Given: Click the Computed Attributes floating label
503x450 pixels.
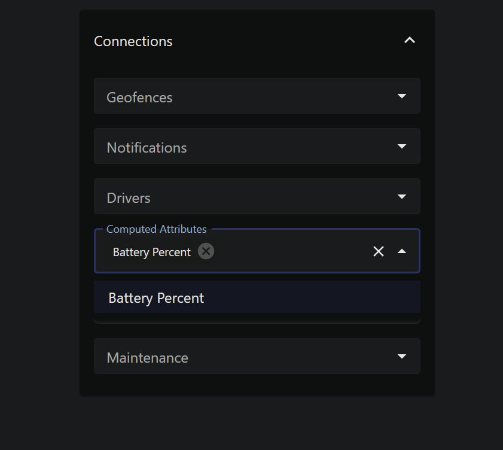Looking at the screenshot, I should coord(156,229).
